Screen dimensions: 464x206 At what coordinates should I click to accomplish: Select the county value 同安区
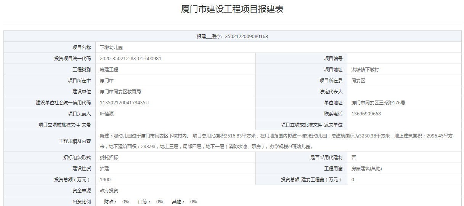click(x=358, y=81)
